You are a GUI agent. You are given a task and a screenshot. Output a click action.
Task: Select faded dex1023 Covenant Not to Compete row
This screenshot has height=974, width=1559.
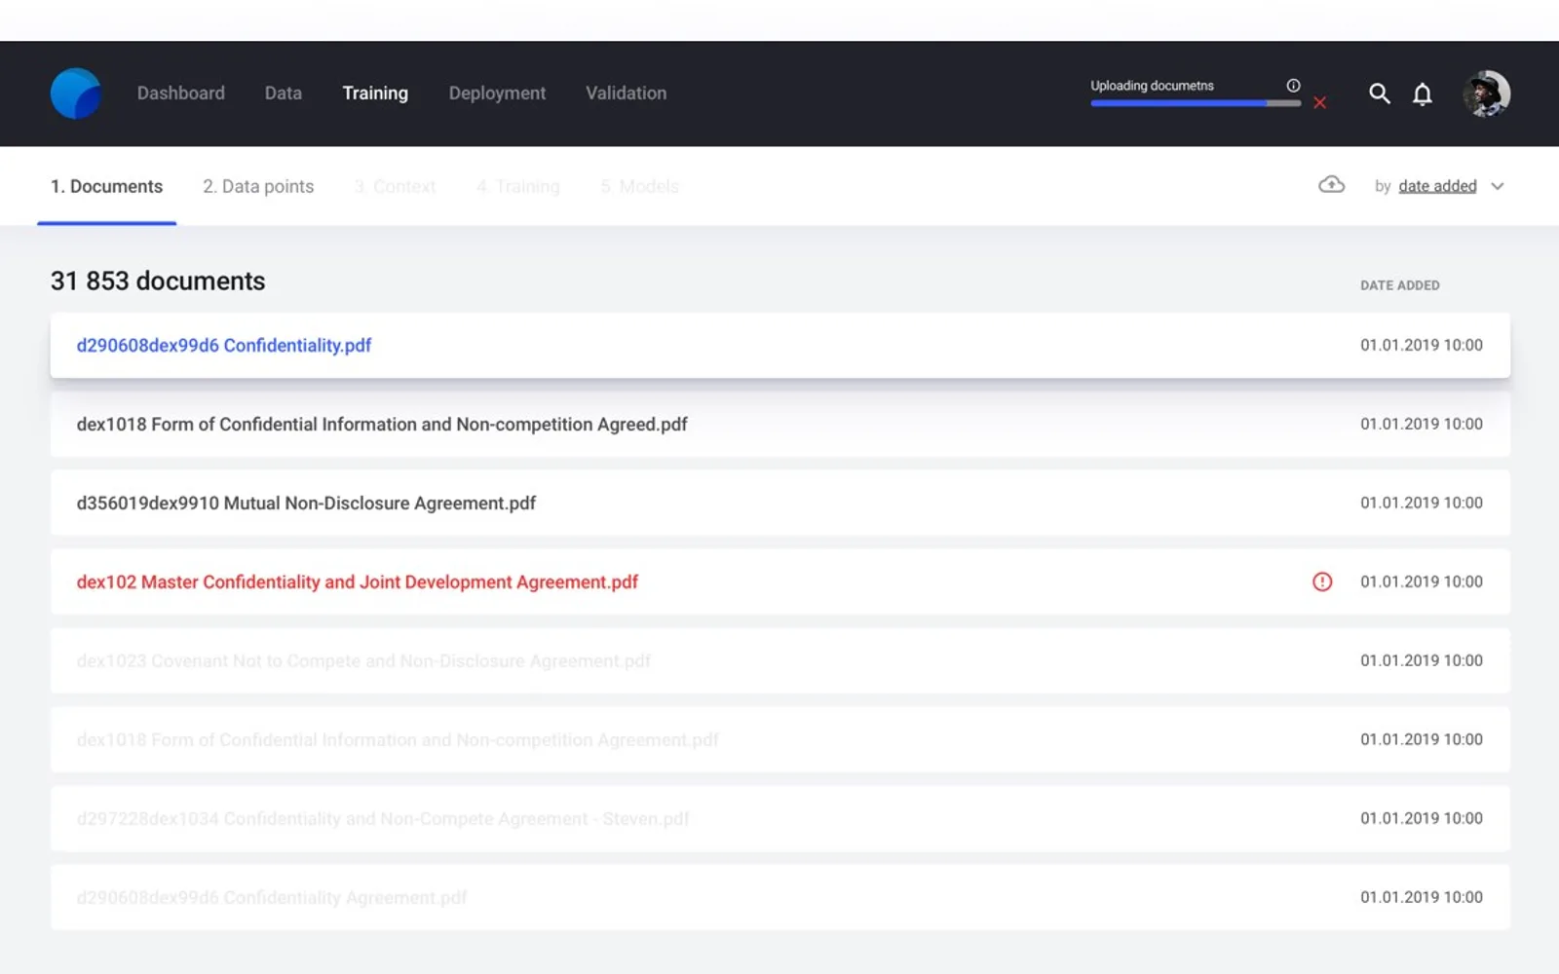click(780, 660)
